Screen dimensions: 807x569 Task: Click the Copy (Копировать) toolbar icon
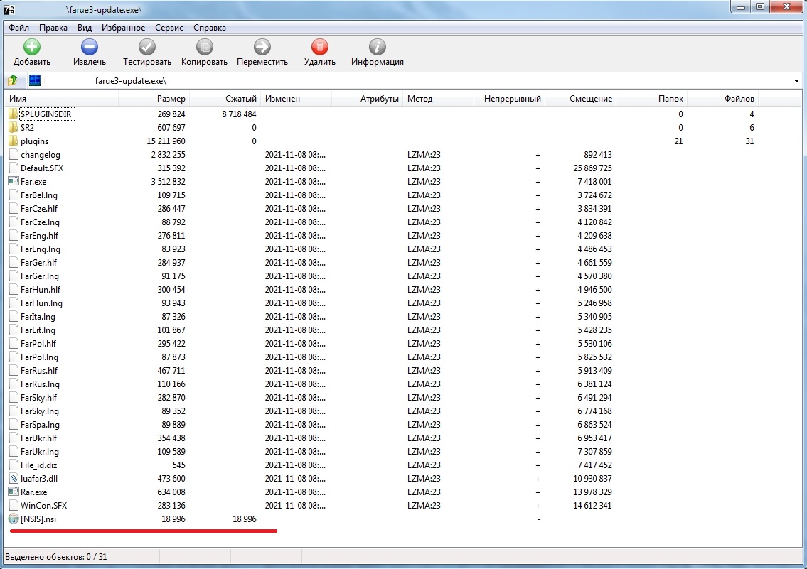pos(204,47)
